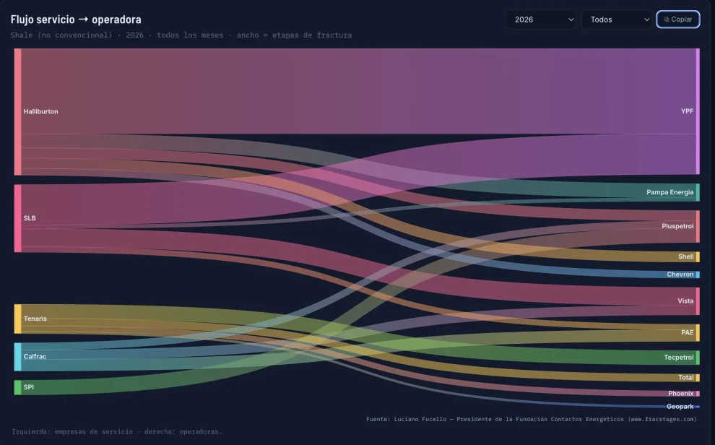This screenshot has height=445, width=715.
Task: Click the Pluspetrol operator node
Action: (698, 226)
